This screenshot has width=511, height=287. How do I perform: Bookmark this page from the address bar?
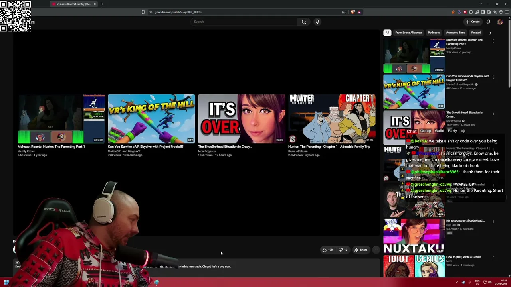(143, 12)
